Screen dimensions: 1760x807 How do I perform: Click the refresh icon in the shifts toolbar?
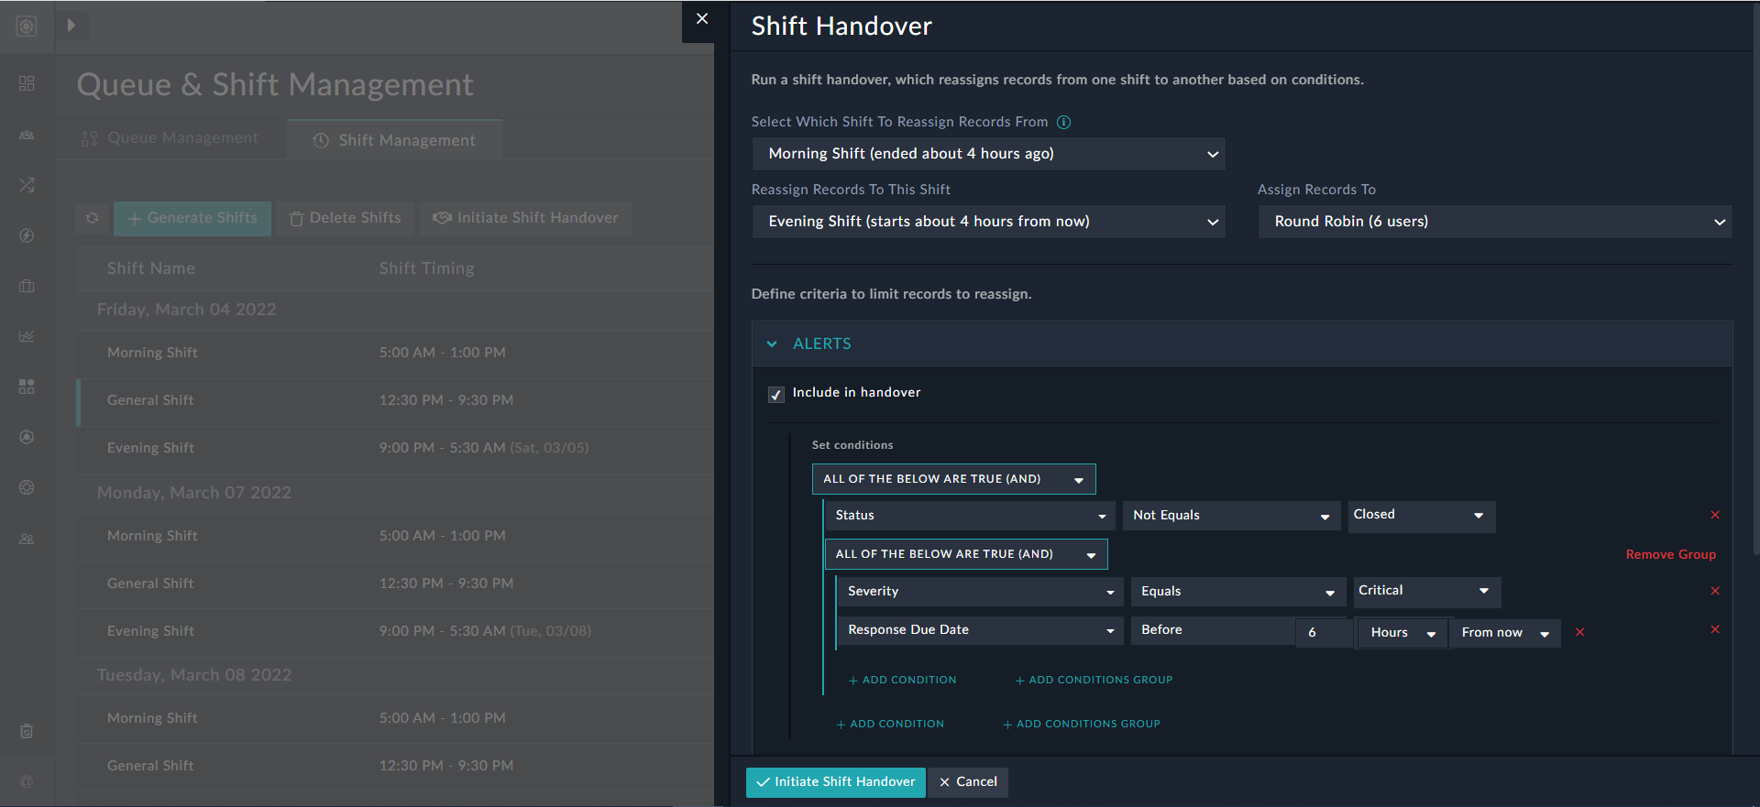tap(93, 218)
